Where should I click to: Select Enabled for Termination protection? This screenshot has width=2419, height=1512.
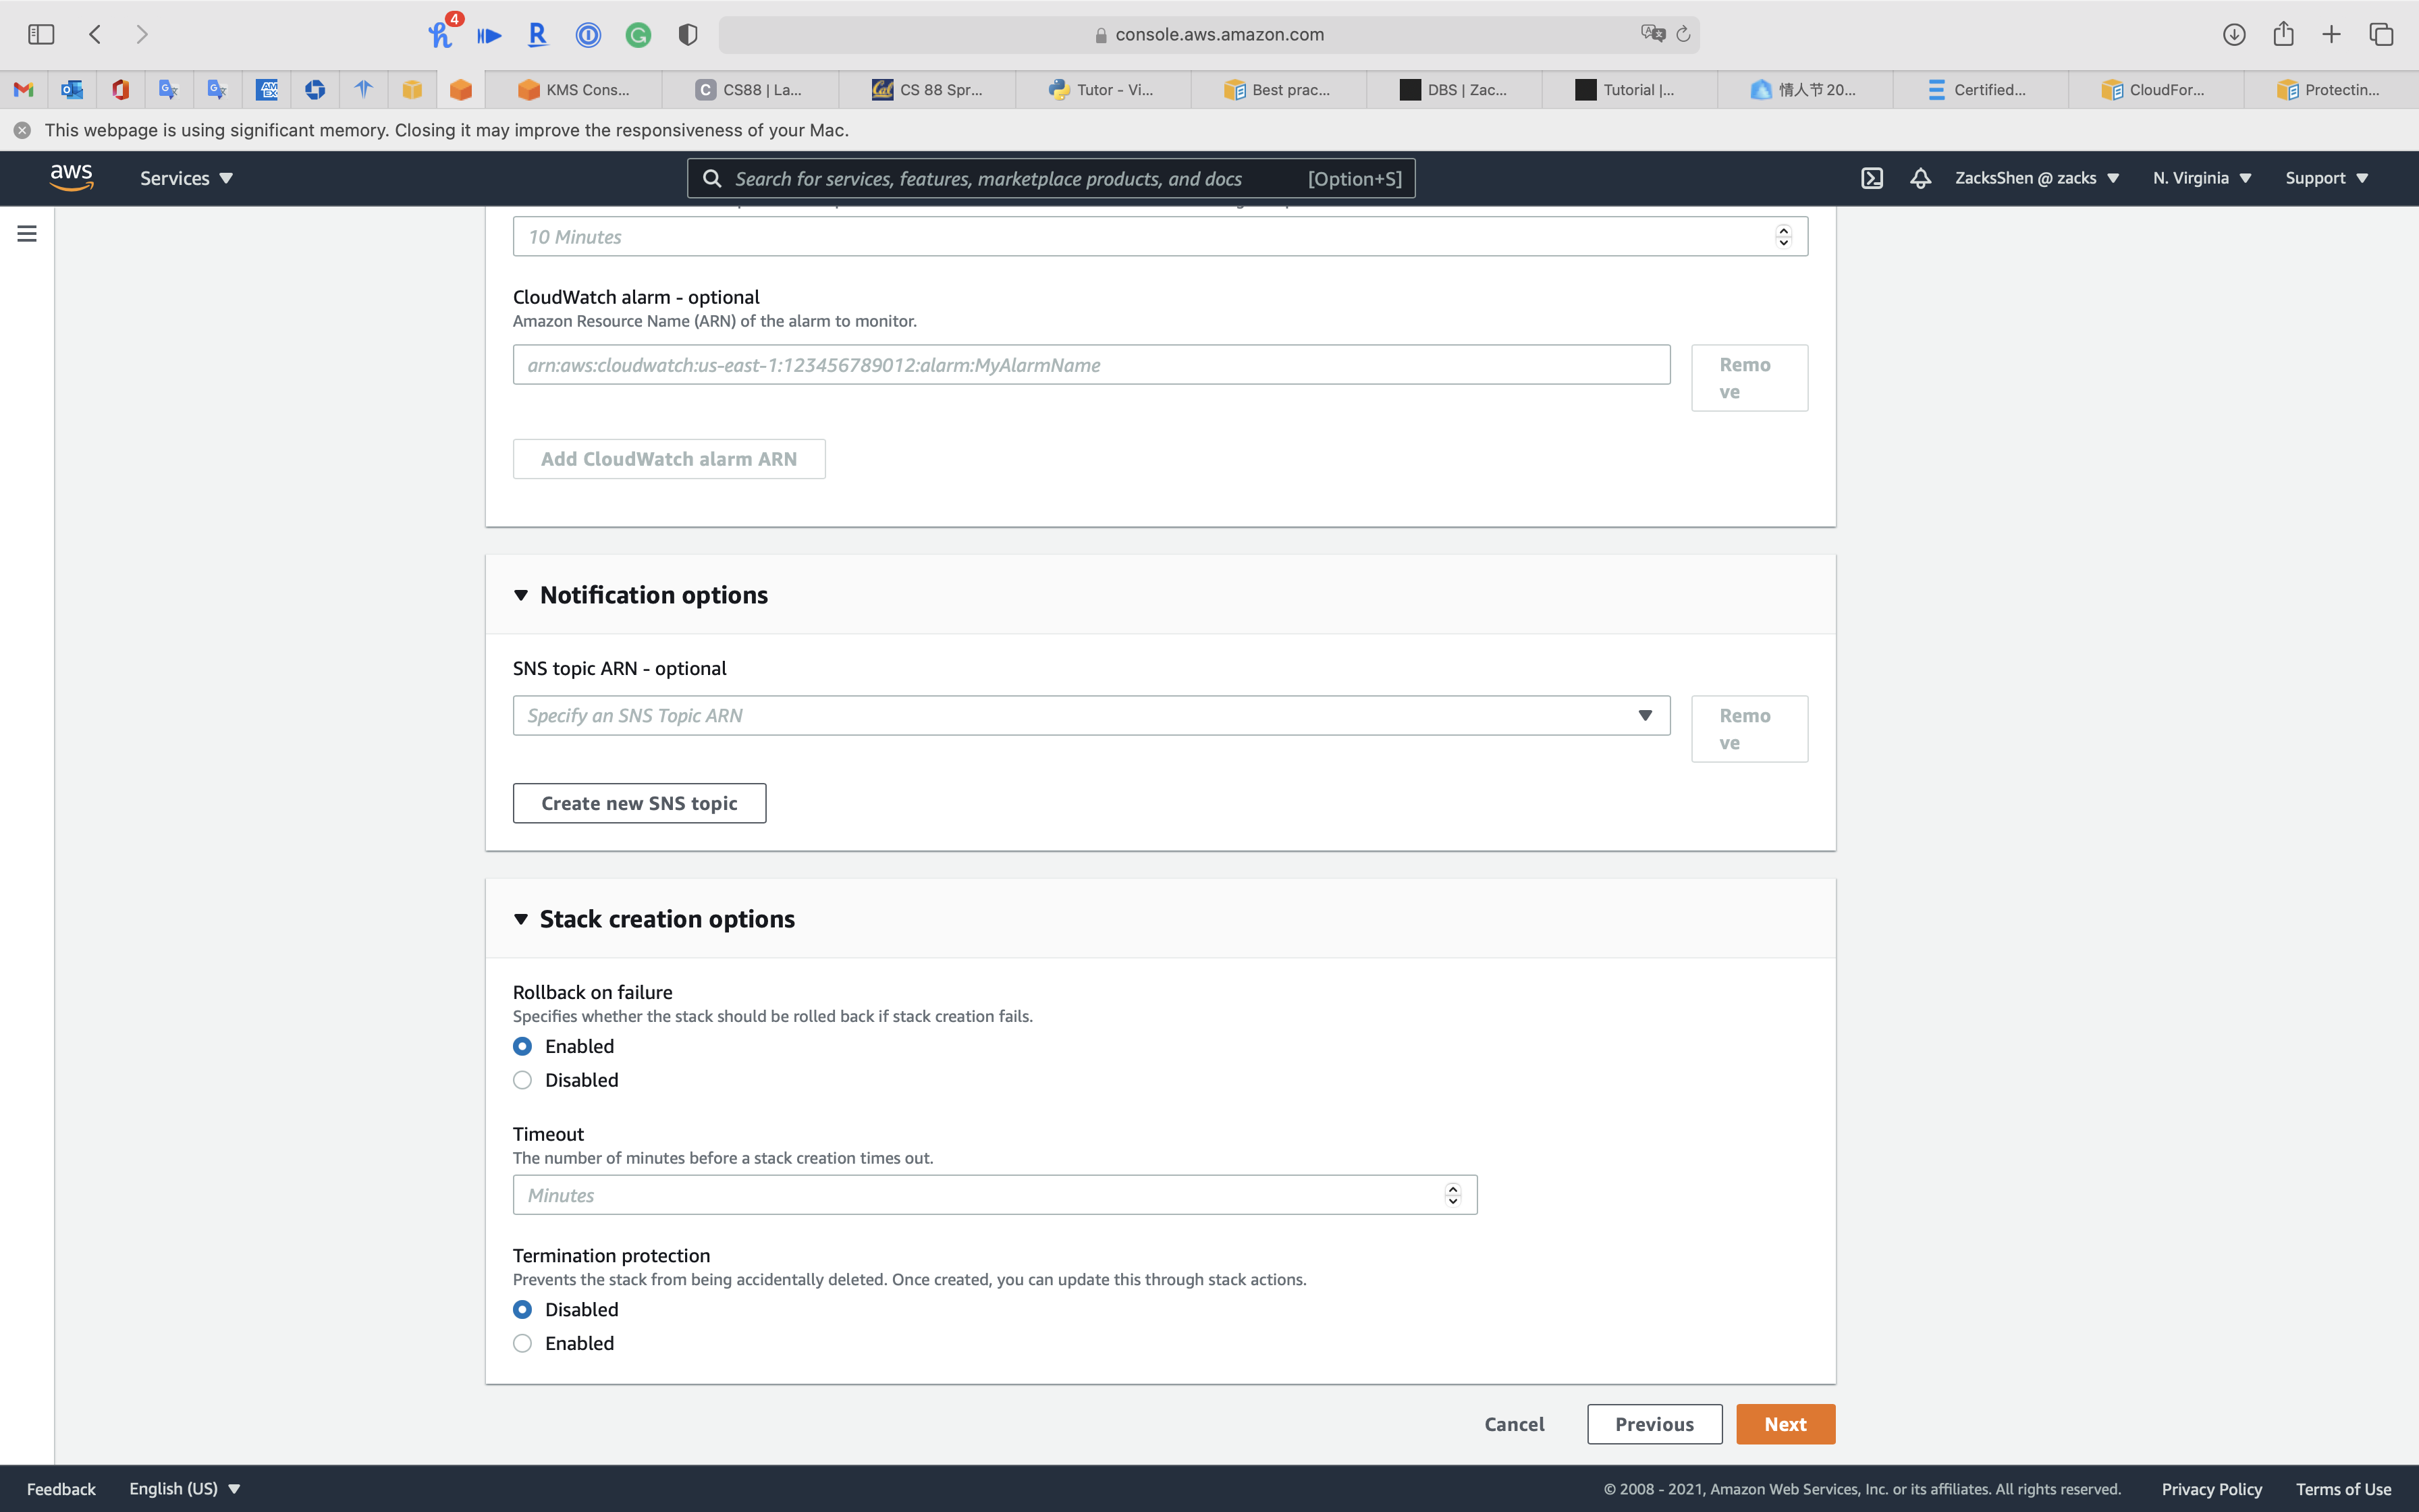(522, 1343)
